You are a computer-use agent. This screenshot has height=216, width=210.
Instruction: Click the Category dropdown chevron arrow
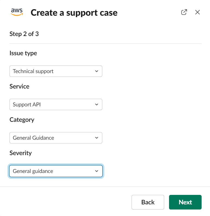97,138
